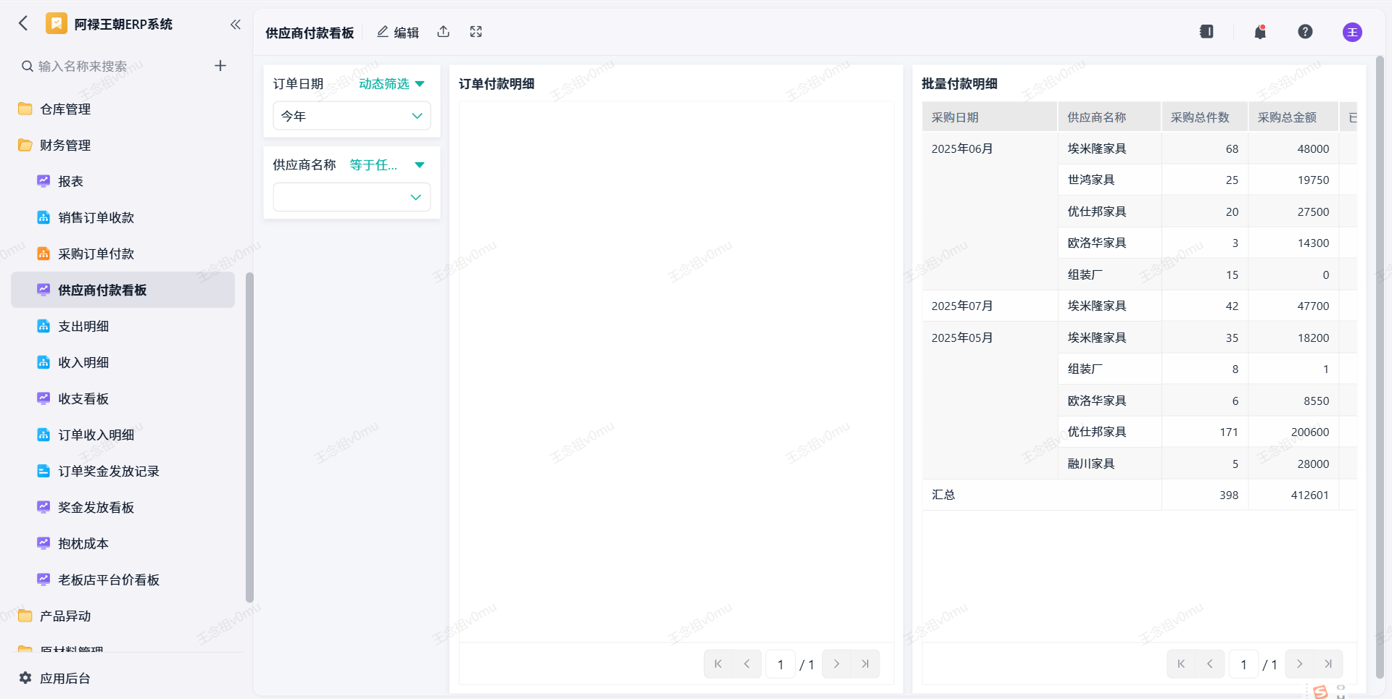Open the 今年 date range dropdown
This screenshot has width=1392, height=699.
point(352,116)
